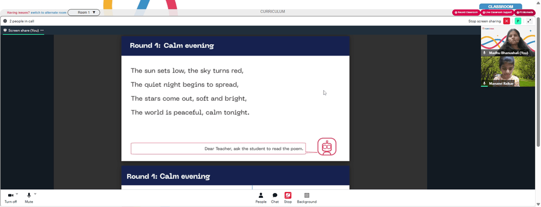
Task: Click the Dear Teacher instruction box
Action: click(218, 149)
